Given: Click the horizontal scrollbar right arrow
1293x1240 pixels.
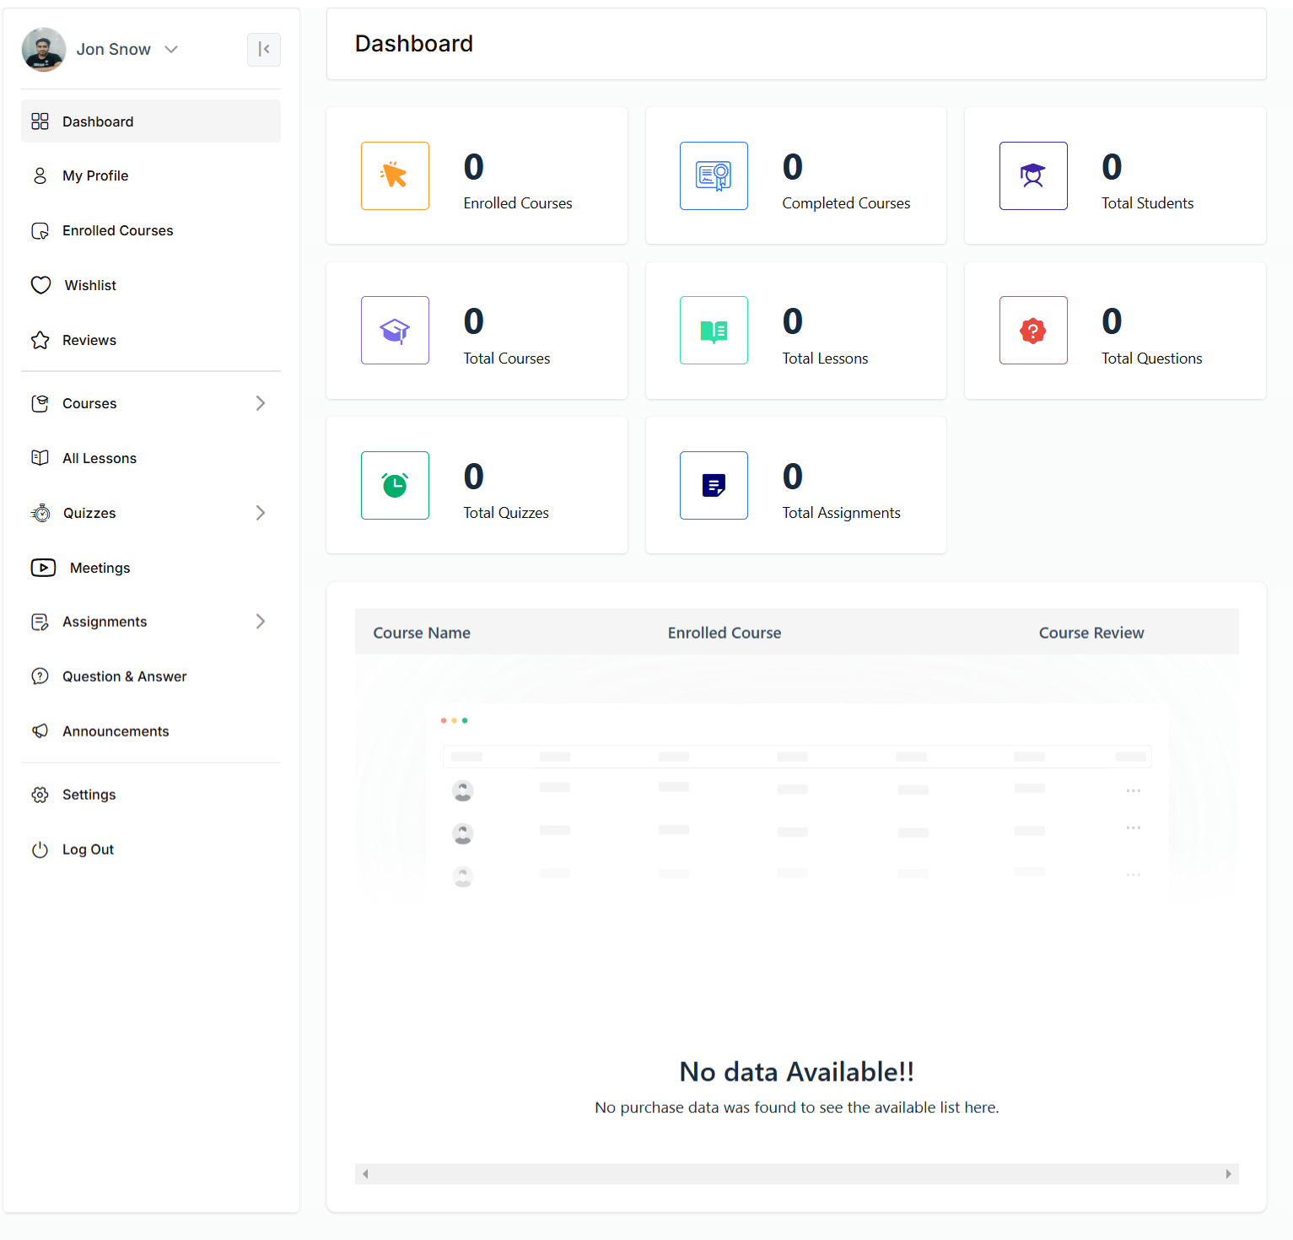Looking at the screenshot, I should (1229, 1173).
